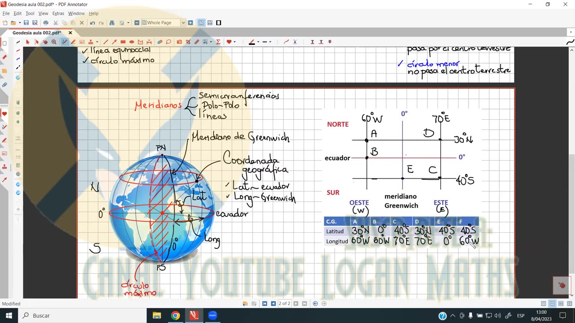Expand the line width dropdown arrow
Viewport: 575px width, 323px height.
(270, 42)
